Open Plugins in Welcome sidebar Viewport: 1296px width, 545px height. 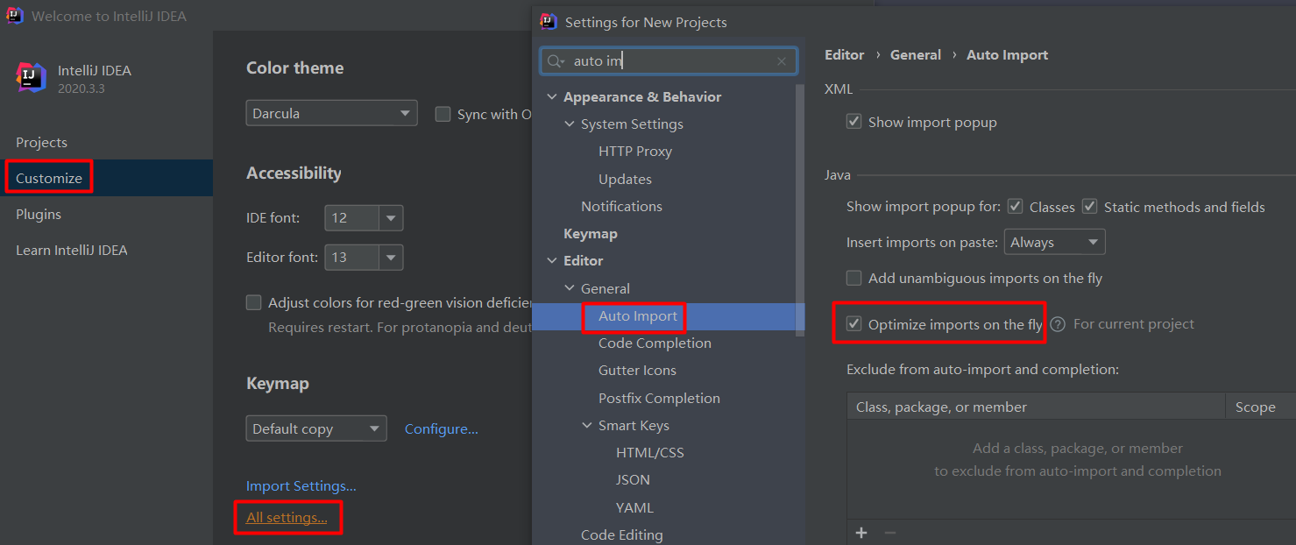pyautogui.click(x=39, y=214)
